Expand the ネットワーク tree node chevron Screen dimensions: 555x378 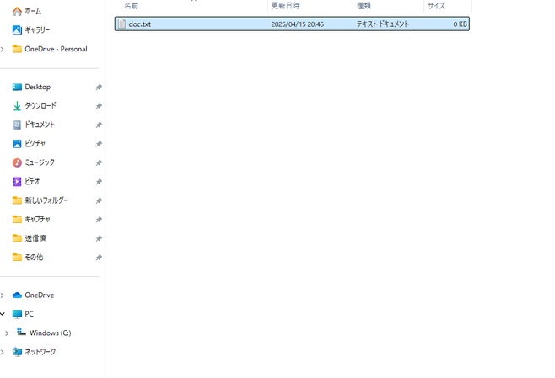tap(3, 352)
